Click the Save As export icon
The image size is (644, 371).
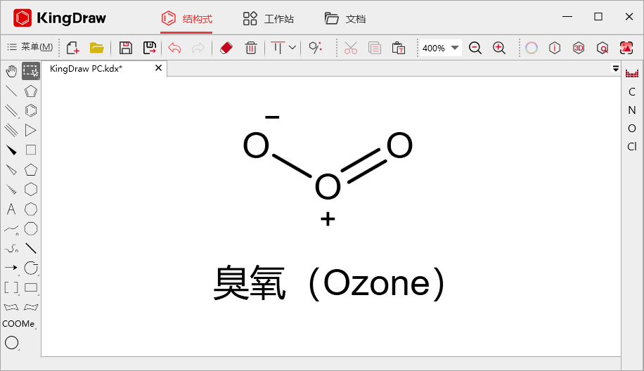coord(150,48)
